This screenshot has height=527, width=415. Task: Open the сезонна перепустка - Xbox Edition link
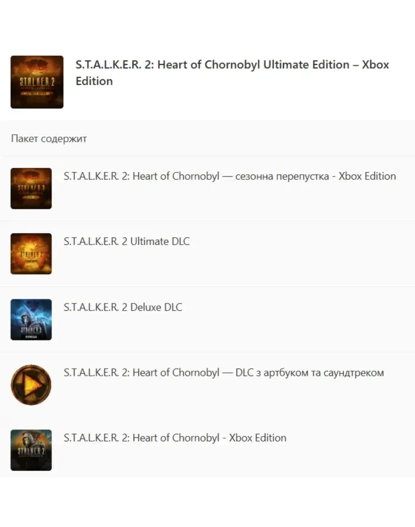(x=230, y=176)
